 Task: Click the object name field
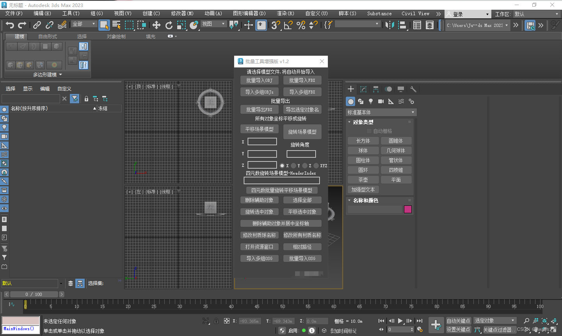tap(375, 209)
